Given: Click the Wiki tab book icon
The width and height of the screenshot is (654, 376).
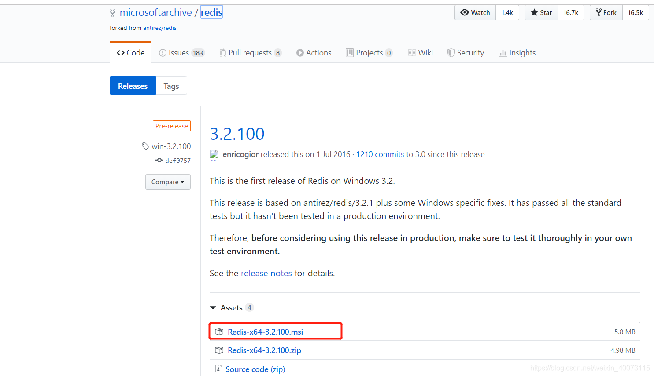Looking at the screenshot, I should click(x=412, y=53).
